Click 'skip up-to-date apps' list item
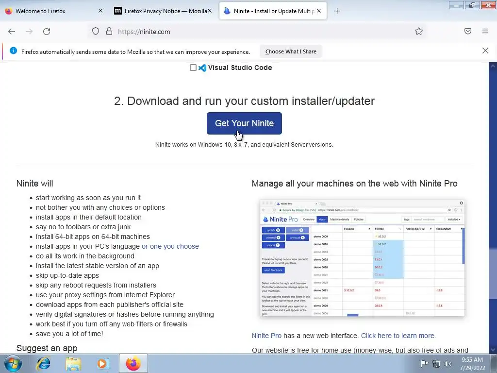Image resolution: width=497 pixels, height=373 pixels. pyautogui.click(x=67, y=276)
